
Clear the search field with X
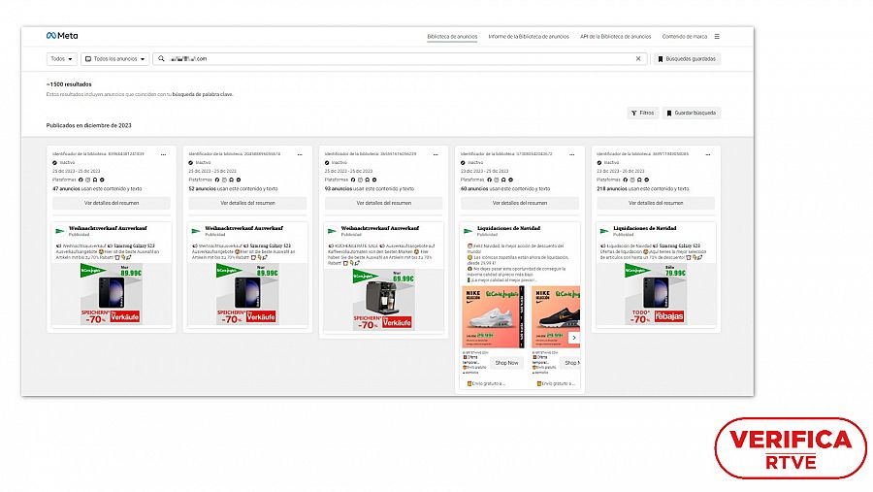(638, 58)
